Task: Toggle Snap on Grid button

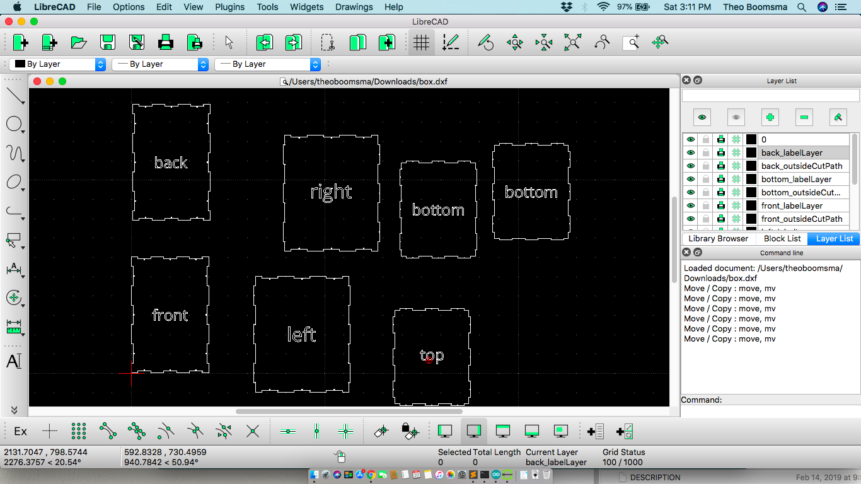Action: [x=79, y=431]
